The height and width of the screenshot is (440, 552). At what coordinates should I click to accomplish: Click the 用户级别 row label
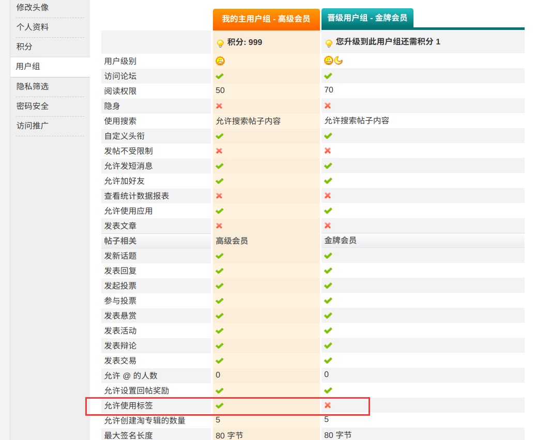point(120,61)
